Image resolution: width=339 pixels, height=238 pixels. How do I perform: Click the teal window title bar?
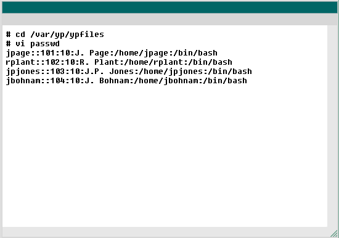pos(169,7)
